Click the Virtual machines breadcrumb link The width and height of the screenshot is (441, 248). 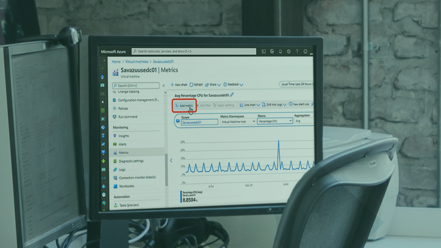pos(137,62)
